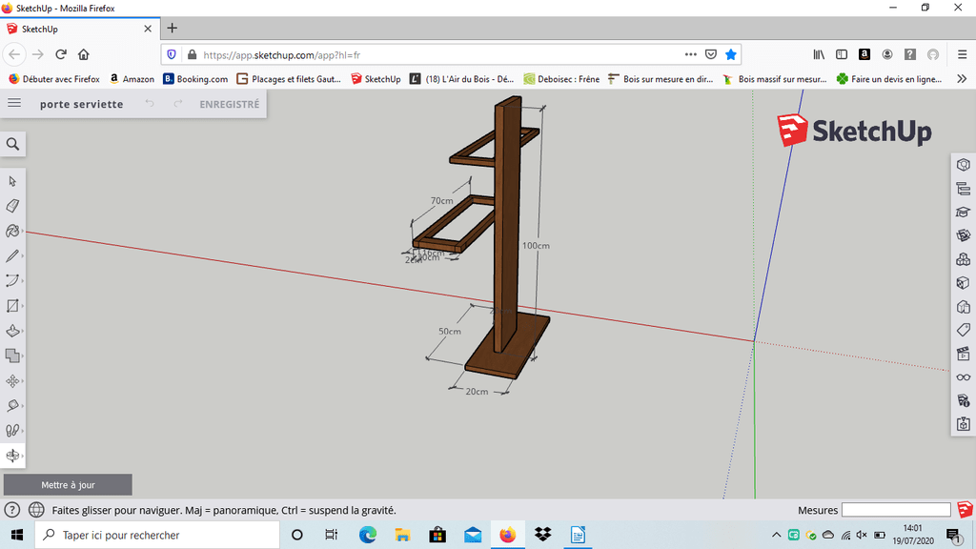Activate the Orbit tool
Screen dimensions: 976x549
click(12, 455)
